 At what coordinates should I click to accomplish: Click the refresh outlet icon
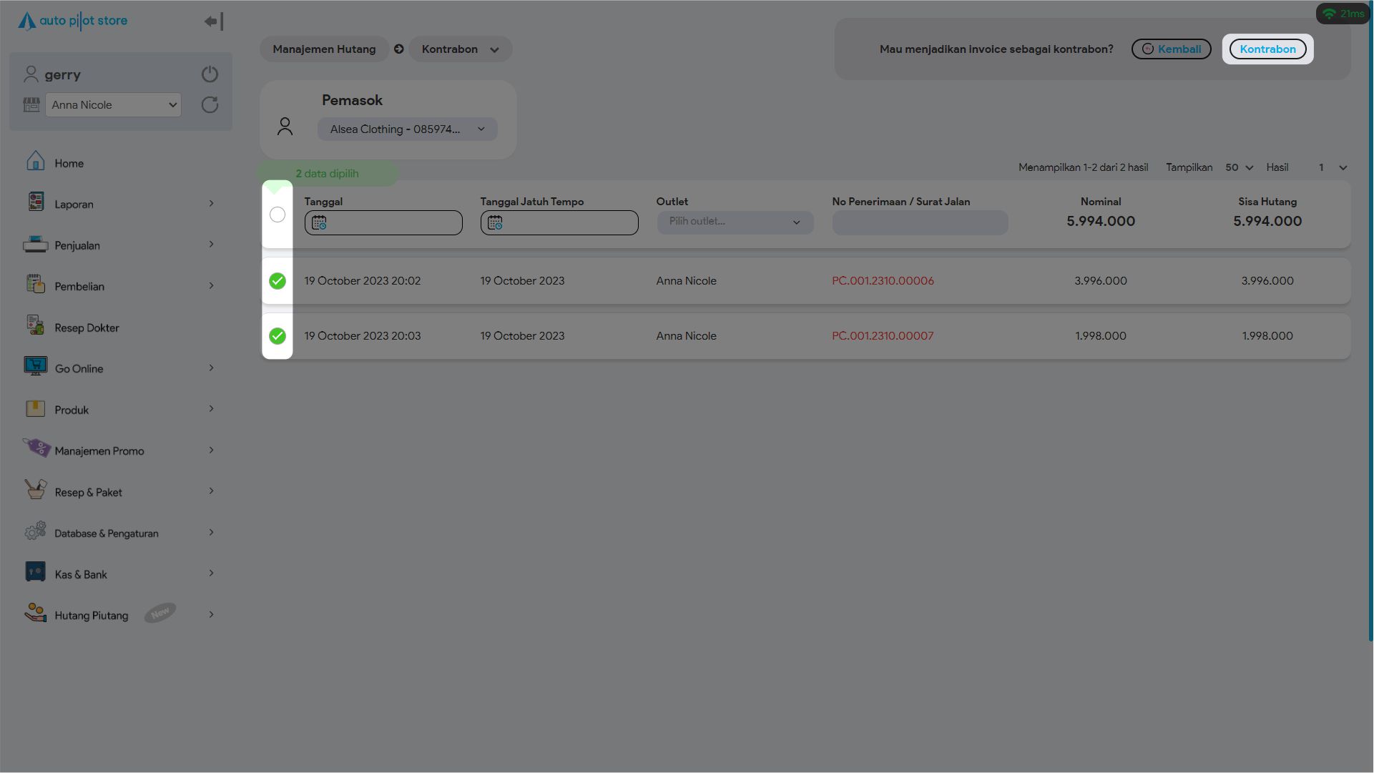tap(210, 105)
